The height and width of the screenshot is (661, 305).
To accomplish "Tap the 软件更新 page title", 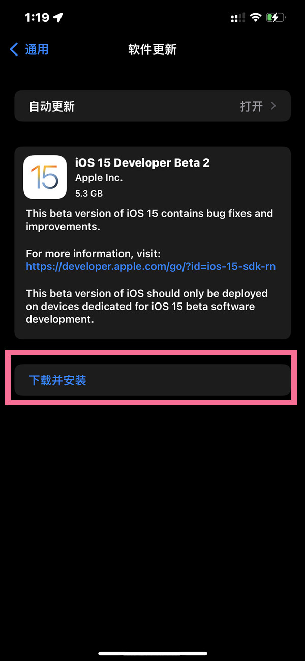I will 152,49.
